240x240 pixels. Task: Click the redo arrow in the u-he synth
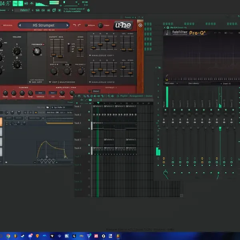(x=79, y=25)
